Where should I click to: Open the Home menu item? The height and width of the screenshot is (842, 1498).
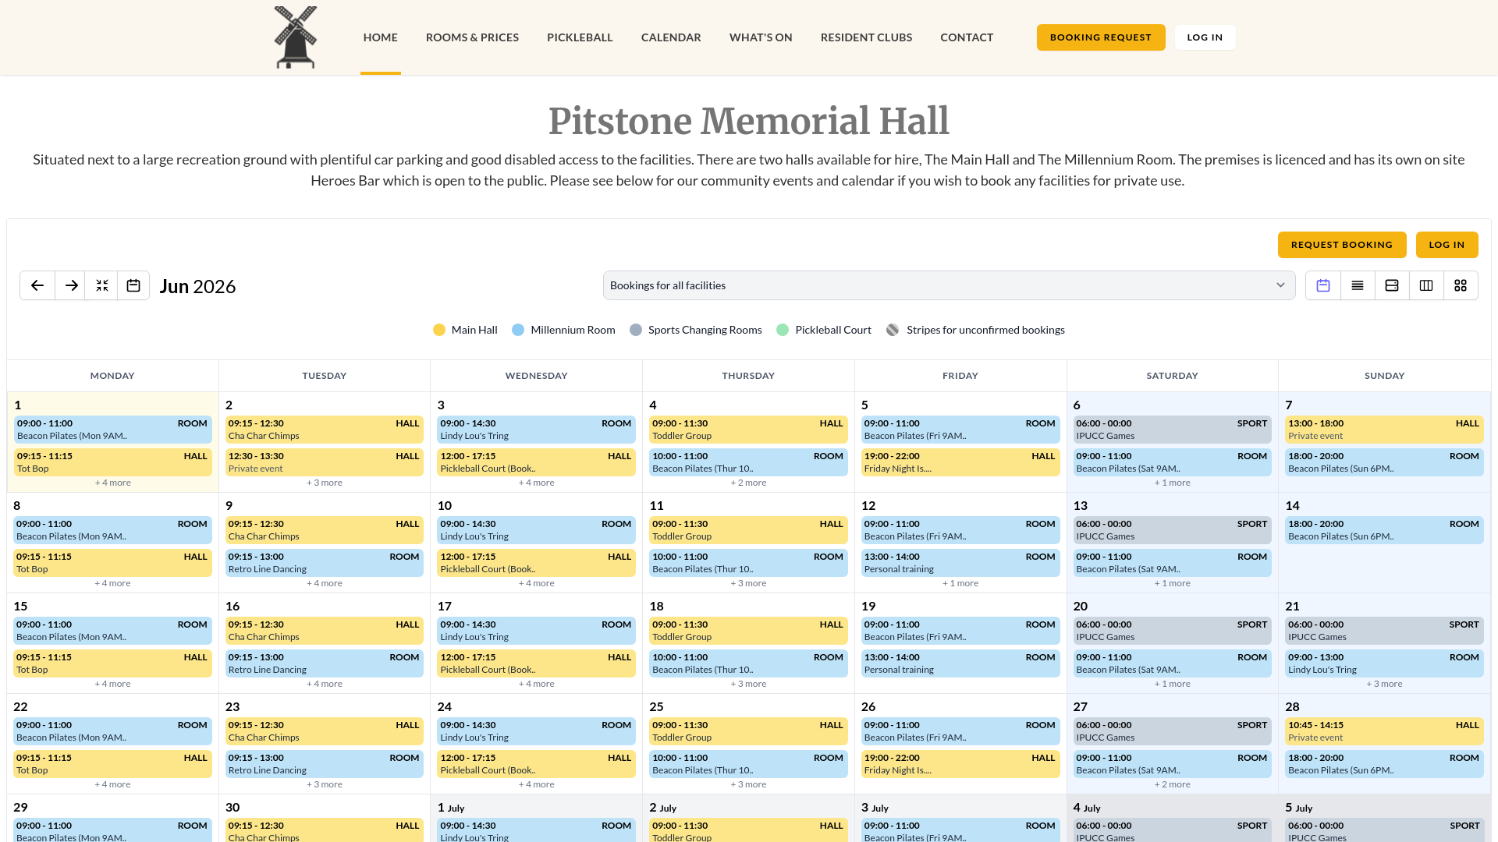point(381,37)
